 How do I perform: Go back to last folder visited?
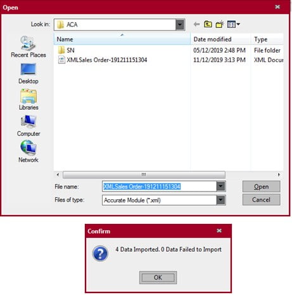[196, 24]
